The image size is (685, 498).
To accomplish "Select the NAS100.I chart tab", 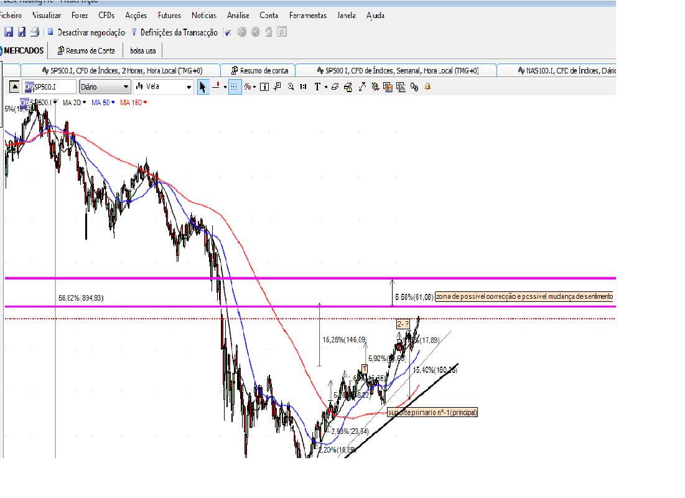I will click(x=557, y=70).
